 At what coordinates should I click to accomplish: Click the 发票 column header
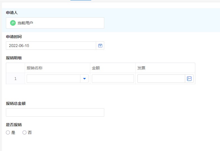[141, 68]
